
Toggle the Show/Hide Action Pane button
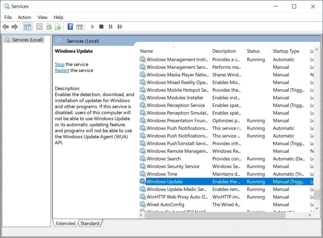pyautogui.click(x=80, y=27)
